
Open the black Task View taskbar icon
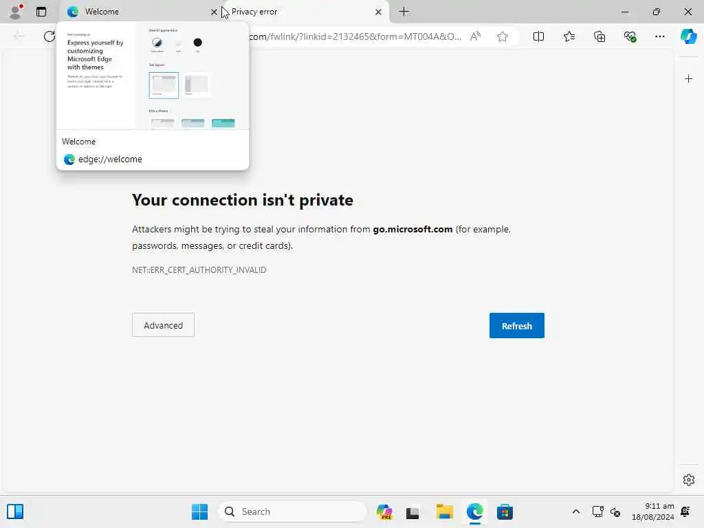[x=412, y=511]
